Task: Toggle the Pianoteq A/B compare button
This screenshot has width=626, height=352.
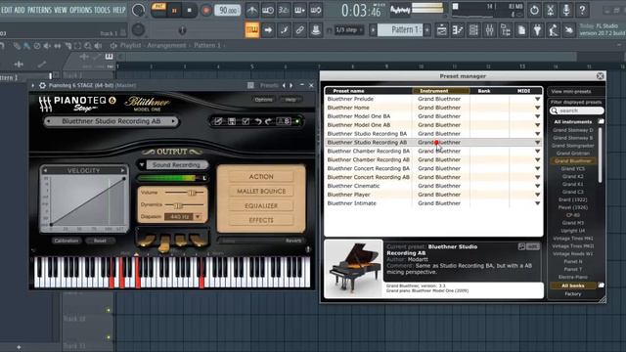Action: (x=284, y=121)
